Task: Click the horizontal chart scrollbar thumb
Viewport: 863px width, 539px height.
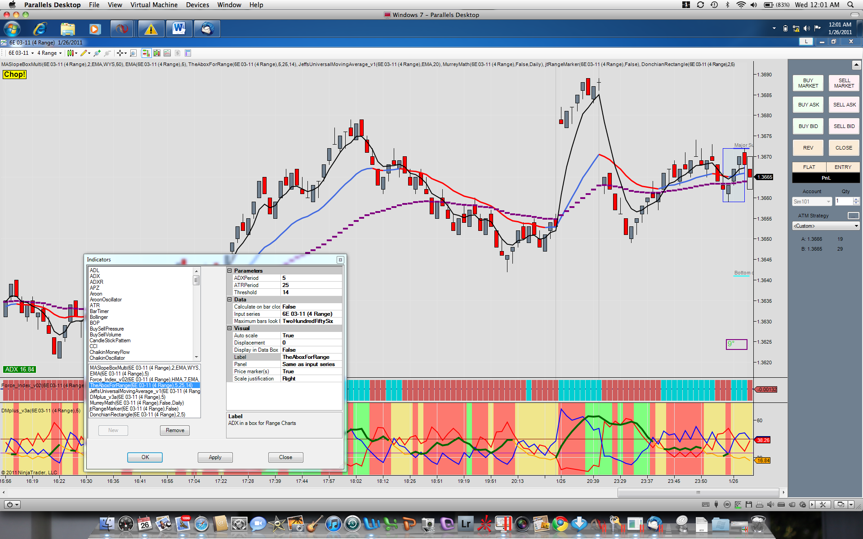Action: 698,492
